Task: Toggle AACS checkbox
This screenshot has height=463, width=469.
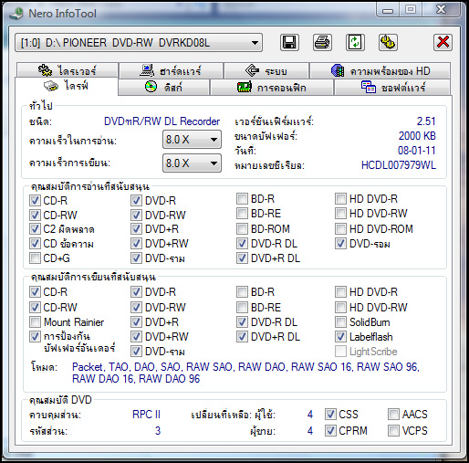Action: click(x=393, y=414)
